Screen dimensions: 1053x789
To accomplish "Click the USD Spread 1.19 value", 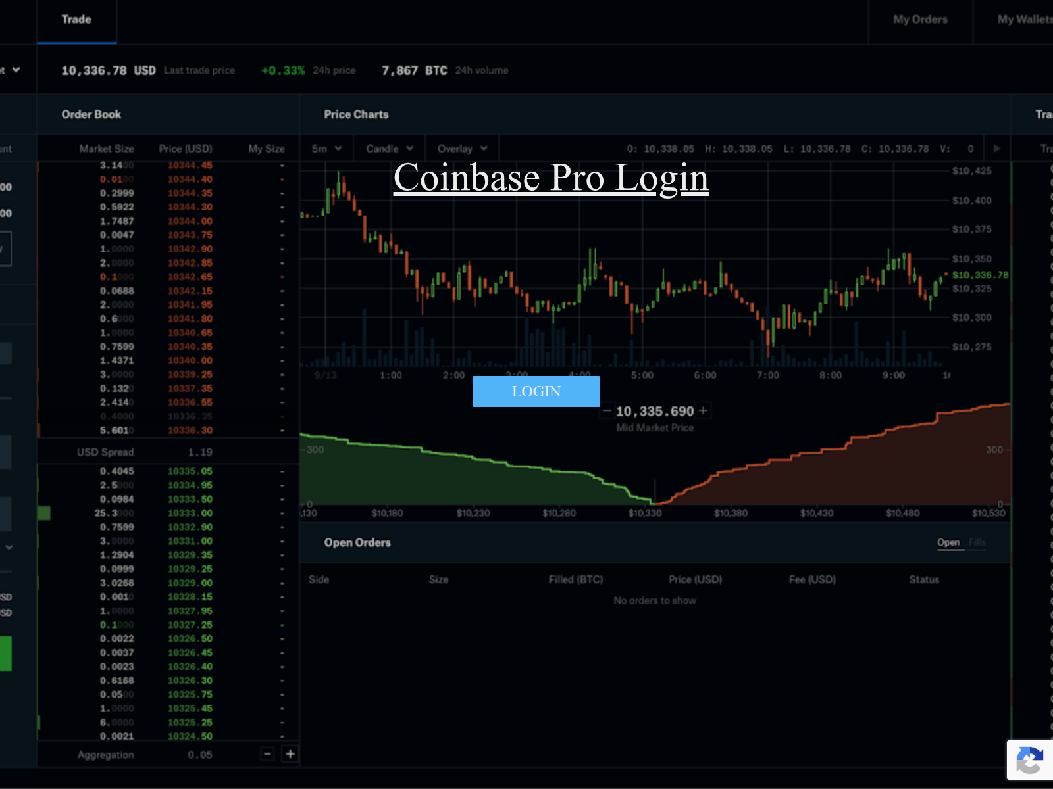I will (x=200, y=452).
